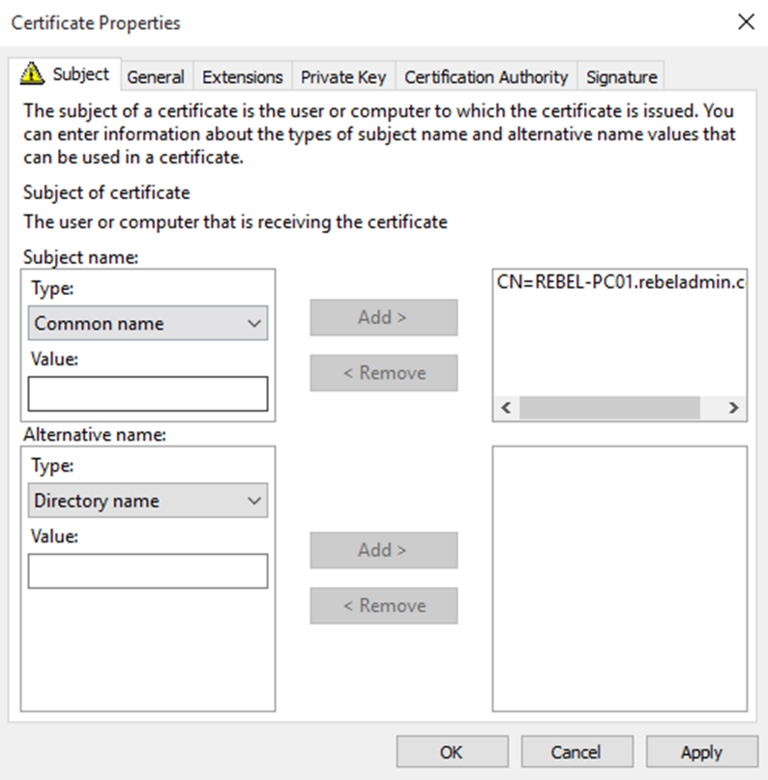Click Add button for Subject name
This screenshot has height=780, width=768.
384,317
